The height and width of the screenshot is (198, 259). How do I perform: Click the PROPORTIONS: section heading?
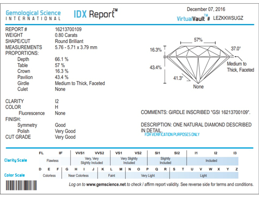click(x=22, y=53)
